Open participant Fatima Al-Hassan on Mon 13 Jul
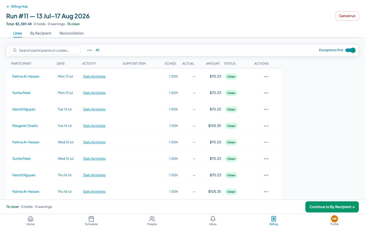 [26, 76]
